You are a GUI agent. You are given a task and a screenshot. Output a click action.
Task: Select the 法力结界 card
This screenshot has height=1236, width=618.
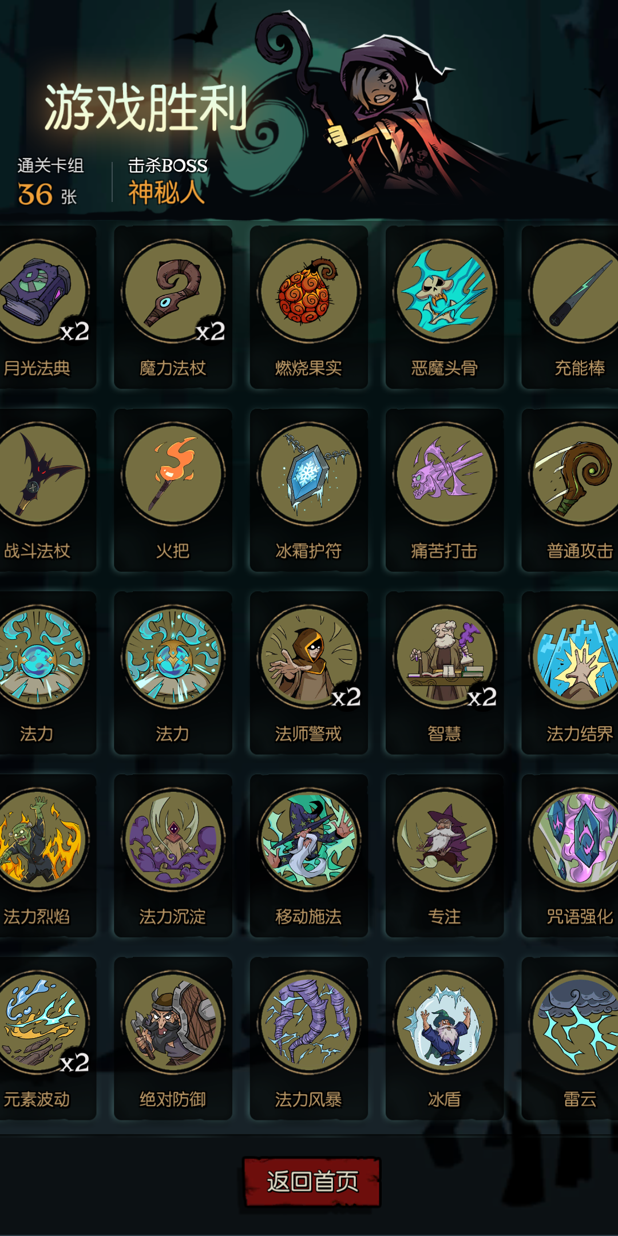tap(570, 673)
